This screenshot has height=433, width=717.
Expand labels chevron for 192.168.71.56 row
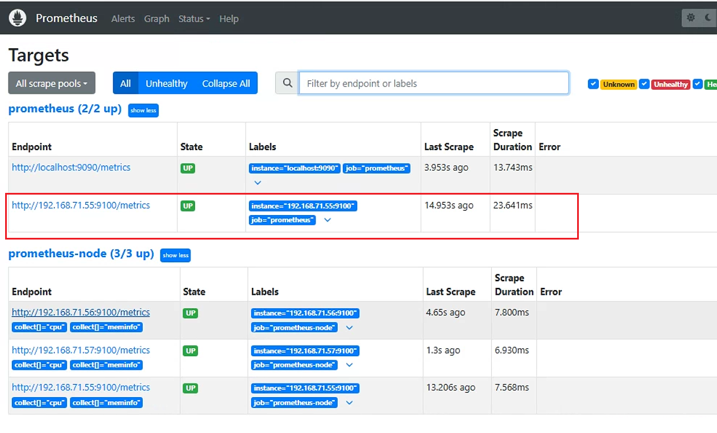pyautogui.click(x=350, y=328)
